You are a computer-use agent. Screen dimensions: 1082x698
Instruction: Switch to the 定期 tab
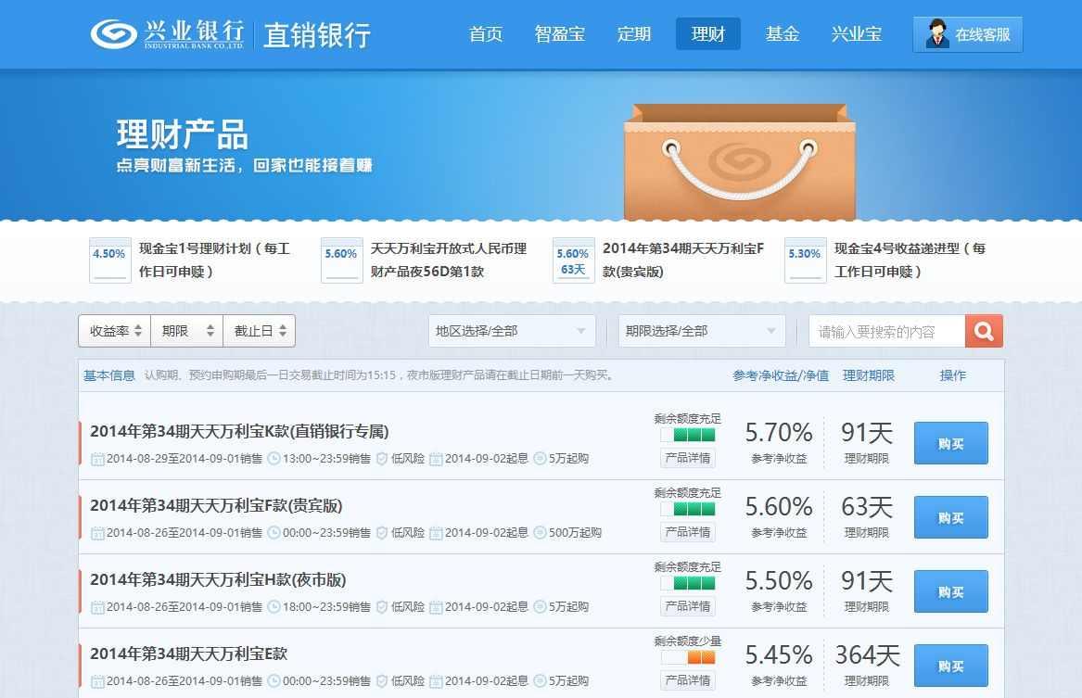point(634,33)
